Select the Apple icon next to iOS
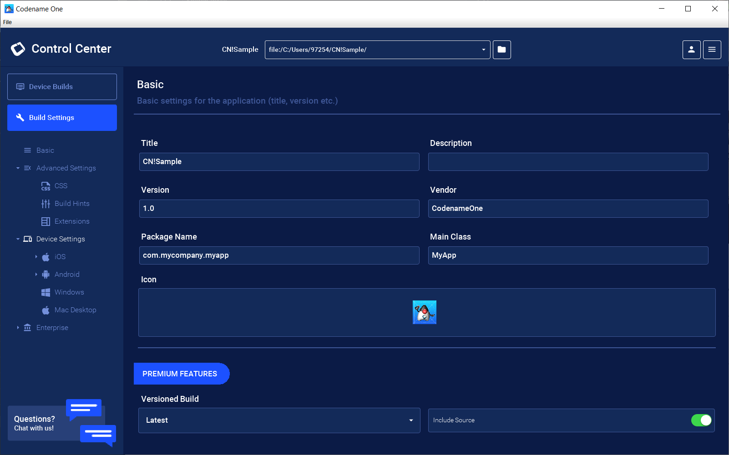729x455 pixels. (x=47, y=256)
